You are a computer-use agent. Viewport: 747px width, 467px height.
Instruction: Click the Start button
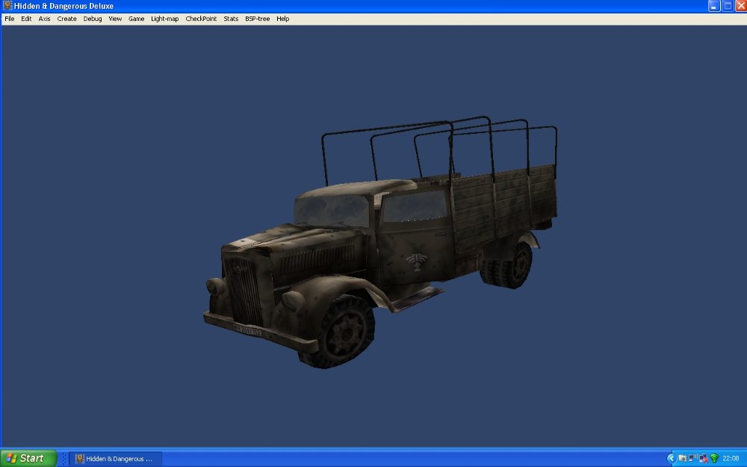pos(26,457)
